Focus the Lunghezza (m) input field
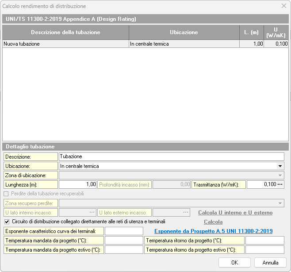 tap(77, 184)
